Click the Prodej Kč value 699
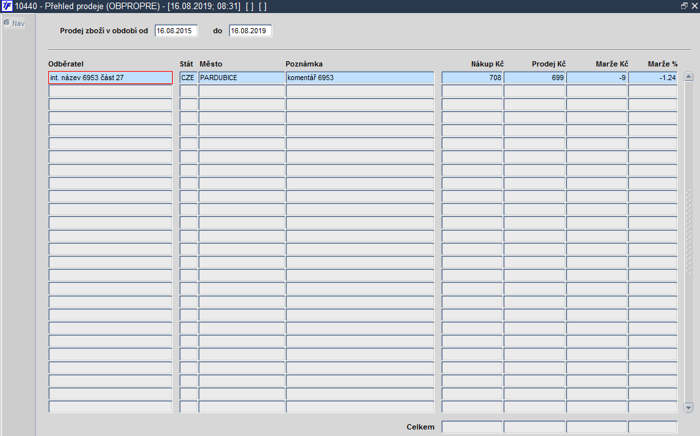Screen dimensions: 700x436 coord(534,78)
